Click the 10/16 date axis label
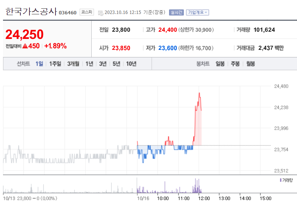Screen dimensions: 297x204 143,198
